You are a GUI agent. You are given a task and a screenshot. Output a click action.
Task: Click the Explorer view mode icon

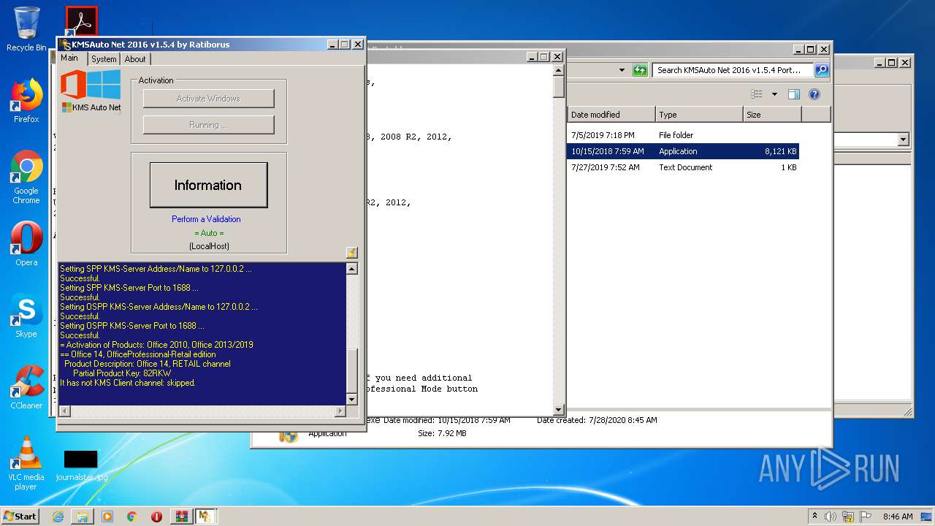(757, 94)
